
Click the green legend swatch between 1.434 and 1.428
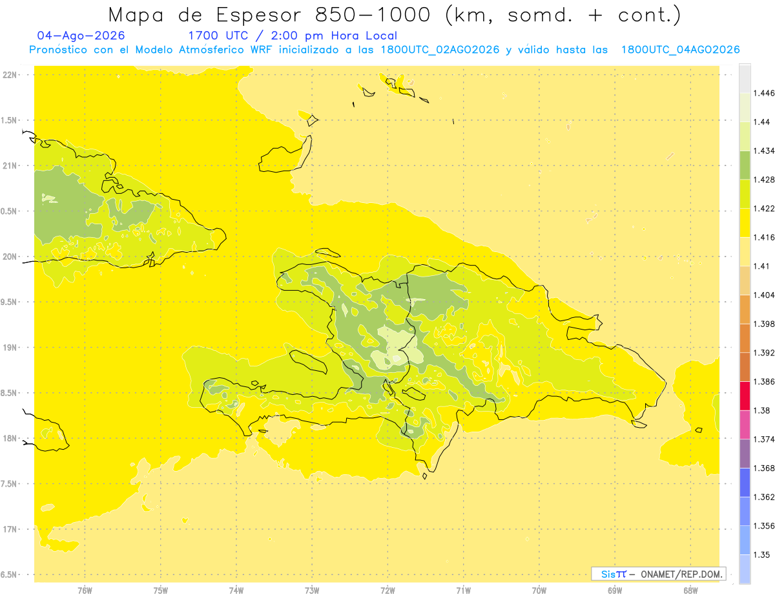coord(745,165)
